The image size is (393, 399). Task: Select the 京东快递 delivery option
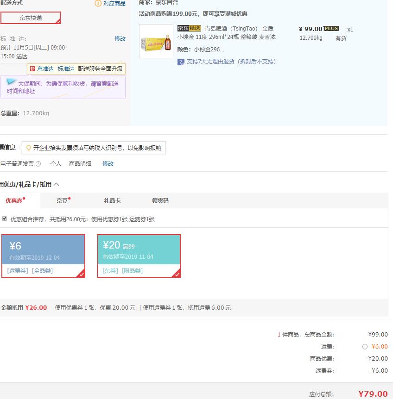[x=31, y=18]
